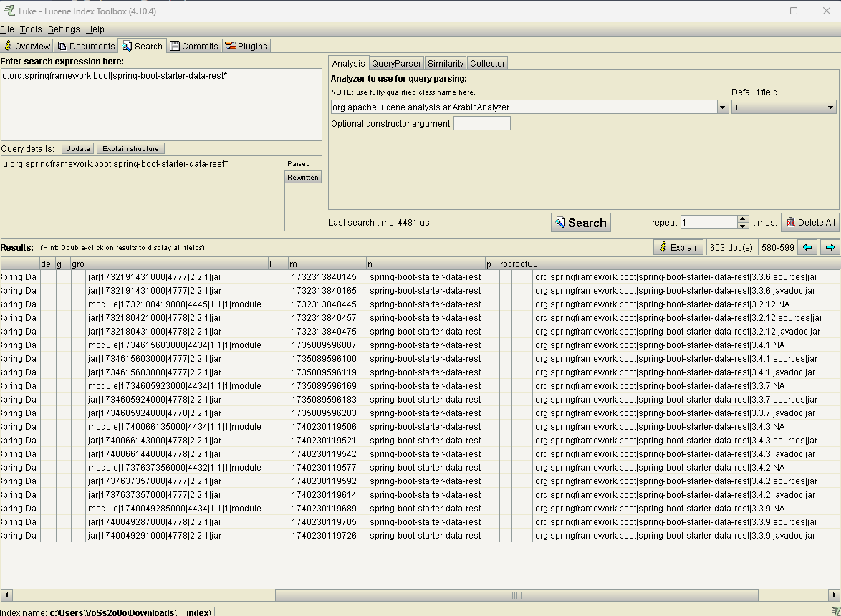Open the QueryParser sub-tab
The width and height of the screenshot is (841, 616).
click(396, 63)
